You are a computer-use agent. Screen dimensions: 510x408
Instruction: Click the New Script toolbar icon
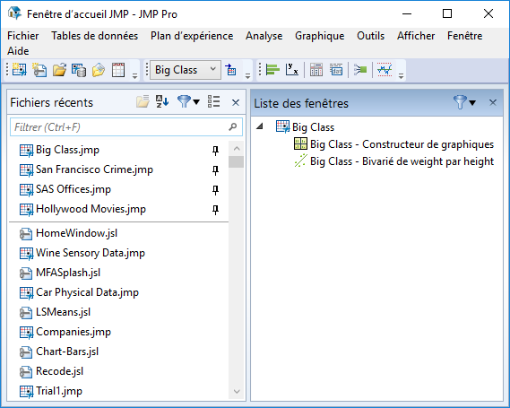[39, 70]
